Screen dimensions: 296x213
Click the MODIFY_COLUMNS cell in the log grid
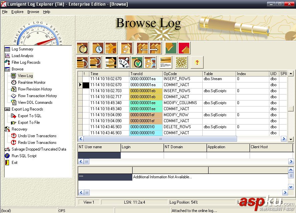coord(182,103)
